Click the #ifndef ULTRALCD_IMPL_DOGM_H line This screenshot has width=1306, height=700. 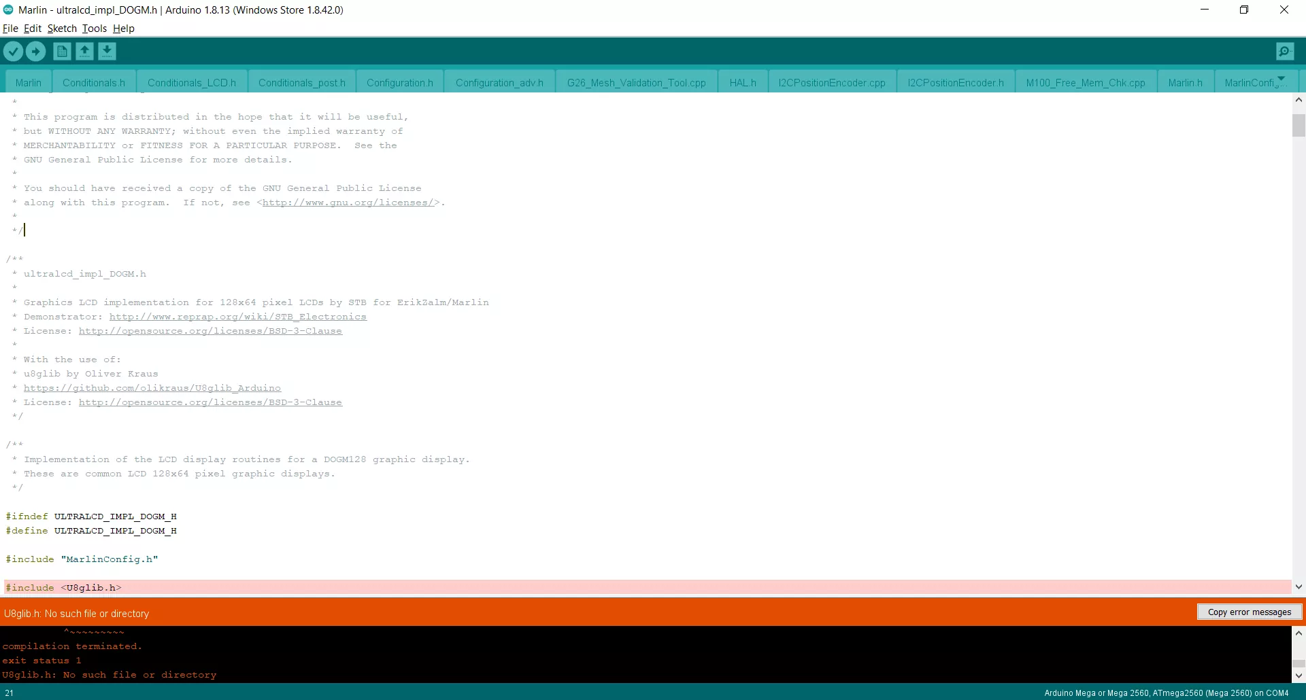coord(91,517)
